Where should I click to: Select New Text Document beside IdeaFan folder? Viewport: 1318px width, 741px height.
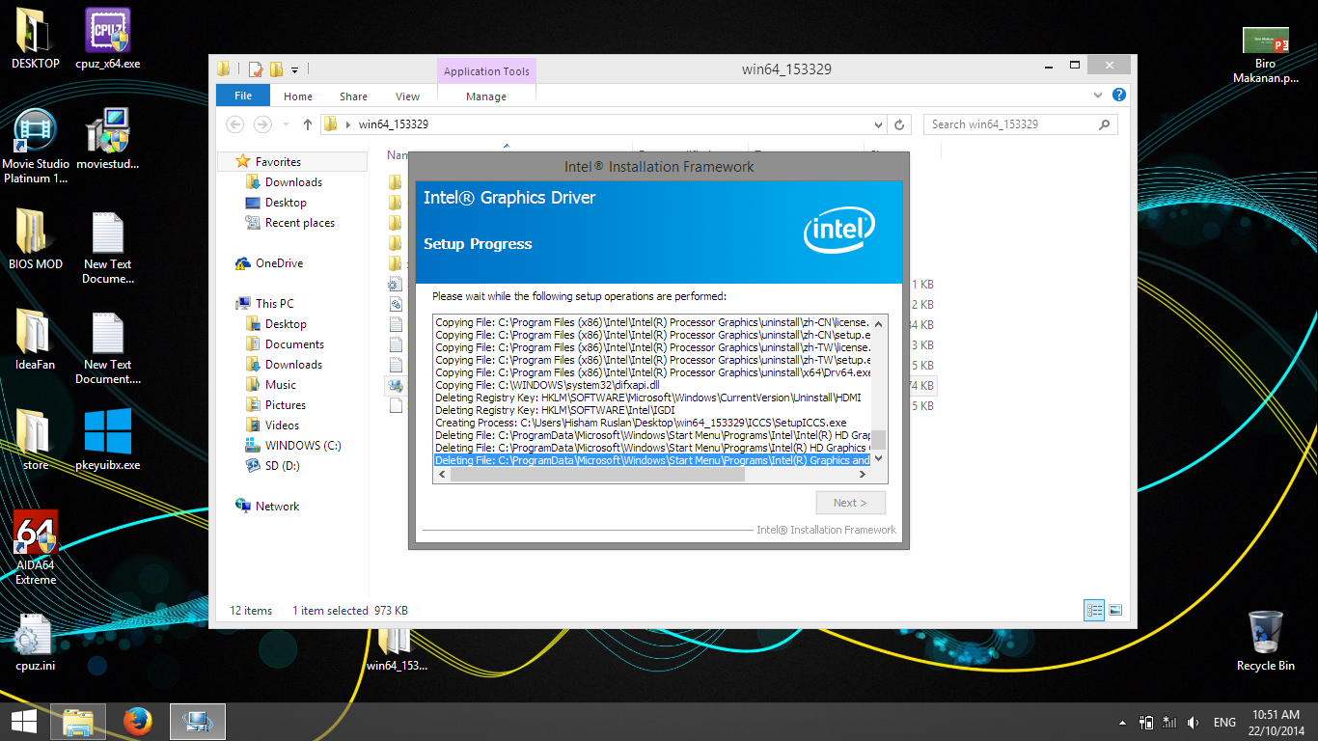click(108, 347)
